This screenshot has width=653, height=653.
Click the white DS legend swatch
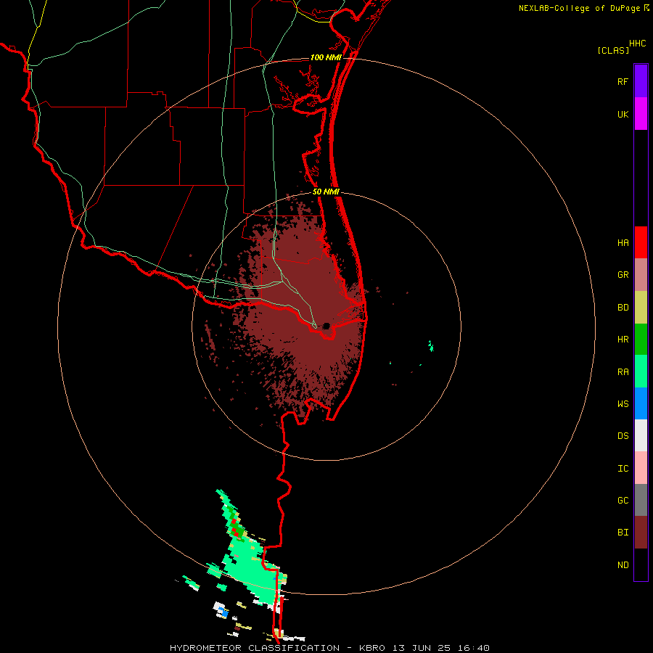(x=641, y=435)
